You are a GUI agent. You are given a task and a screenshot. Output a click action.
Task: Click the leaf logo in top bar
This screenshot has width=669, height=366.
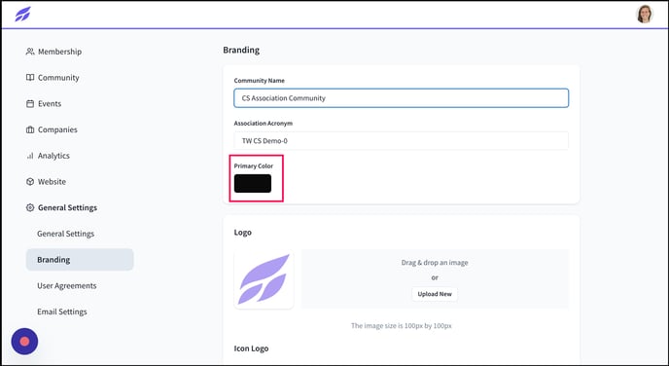point(22,14)
